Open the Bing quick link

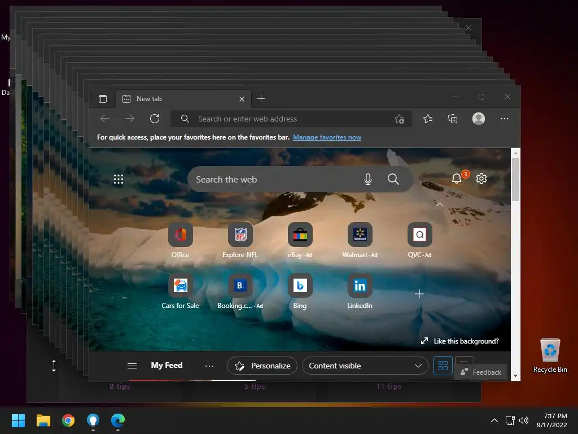(x=300, y=291)
